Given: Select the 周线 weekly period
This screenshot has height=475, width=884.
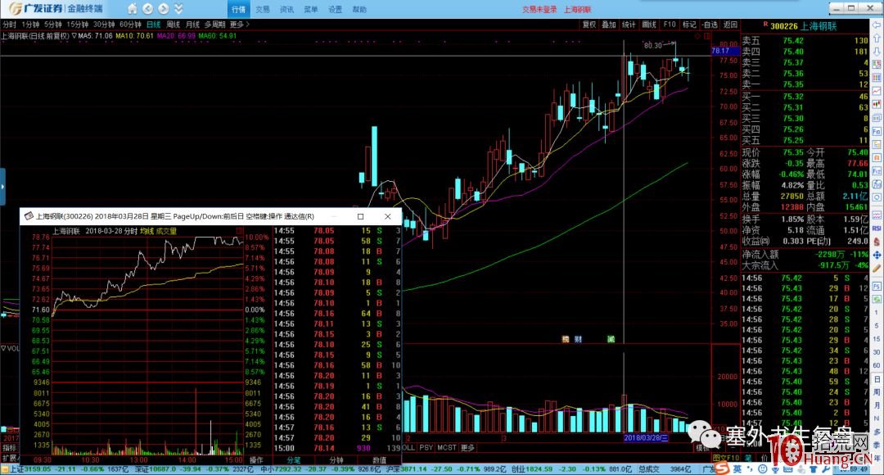Looking at the screenshot, I should (173, 25).
